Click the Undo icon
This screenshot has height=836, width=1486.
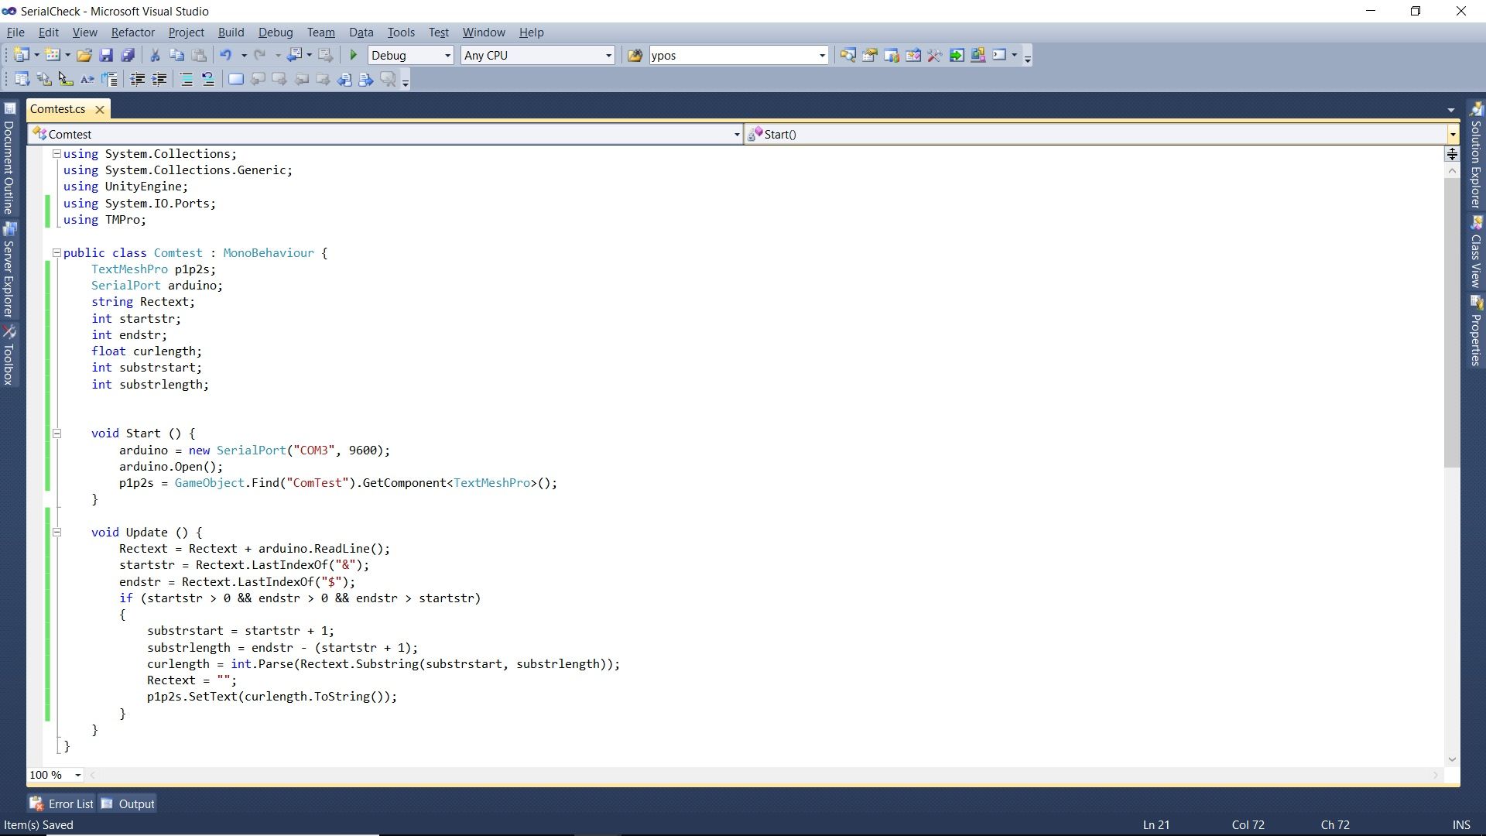point(225,54)
